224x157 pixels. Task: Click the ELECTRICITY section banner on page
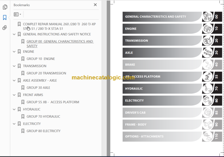click(162, 101)
